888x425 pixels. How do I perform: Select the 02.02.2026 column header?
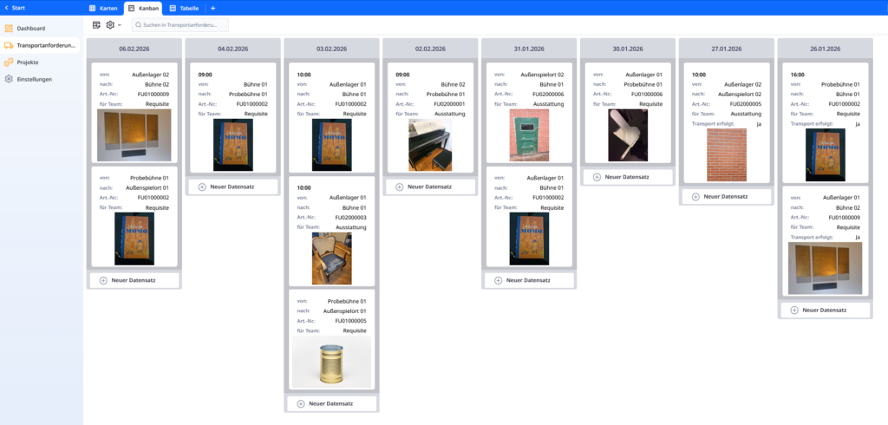click(x=430, y=49)
